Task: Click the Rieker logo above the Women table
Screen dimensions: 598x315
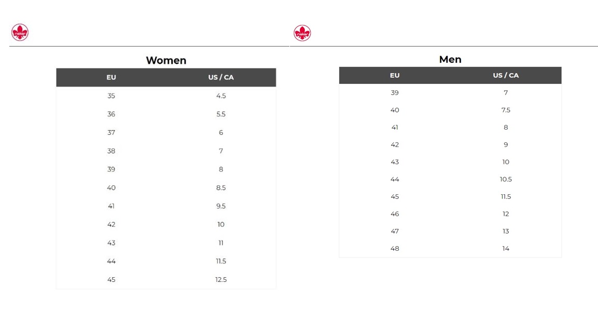Action: [20, 33]
